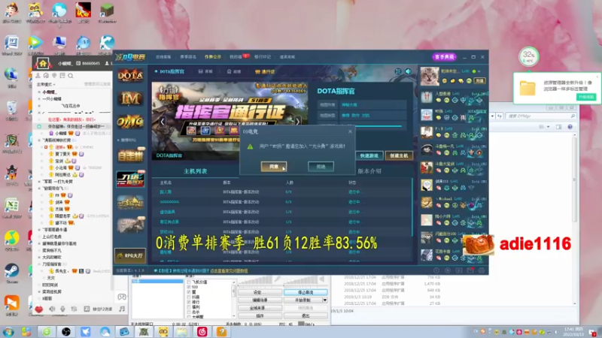Viewport: 602px width, 338px height.
Task: Click 停止串流 in OBS window
Action: click(x=306, y=292)
